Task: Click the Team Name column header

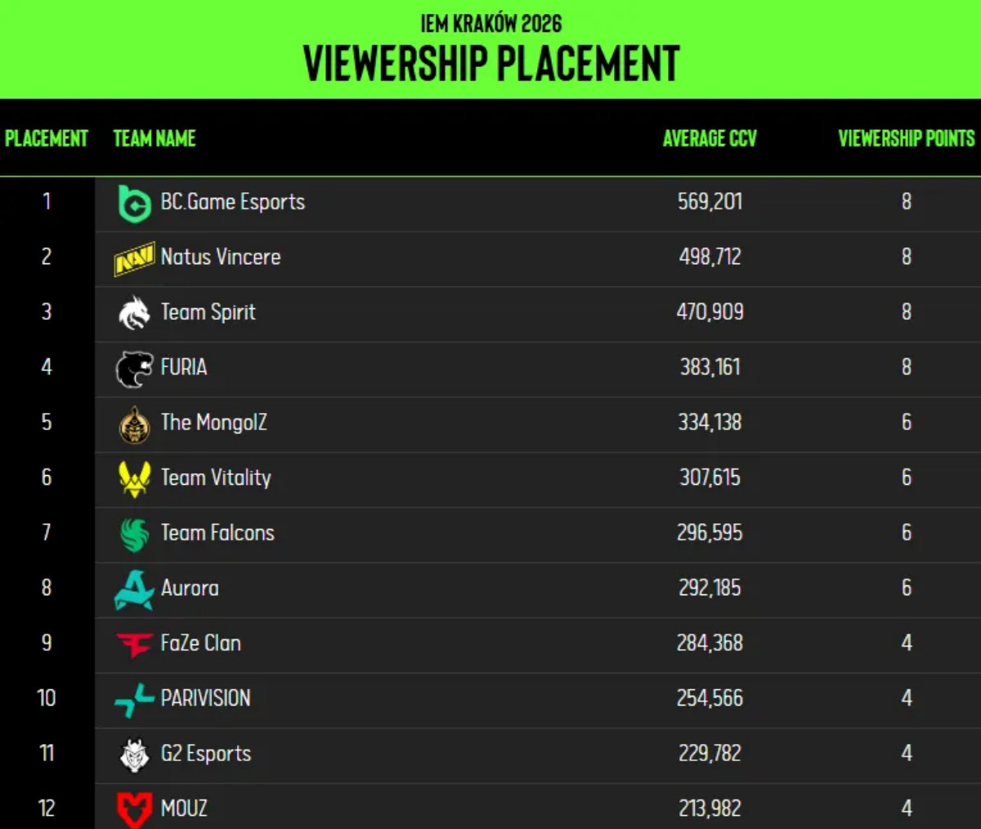Action: tap(155, 138)
